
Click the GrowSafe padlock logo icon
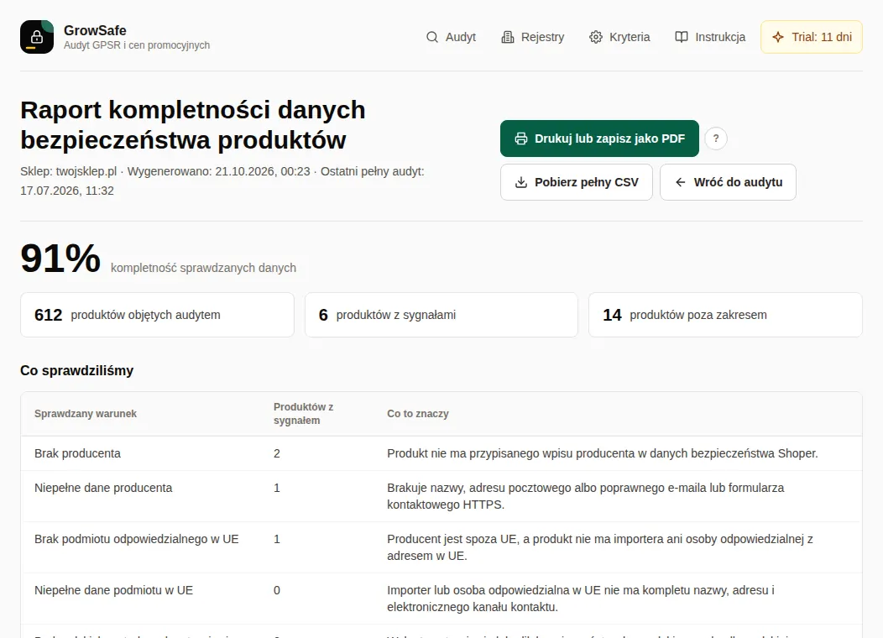click(x=37, y=37)
